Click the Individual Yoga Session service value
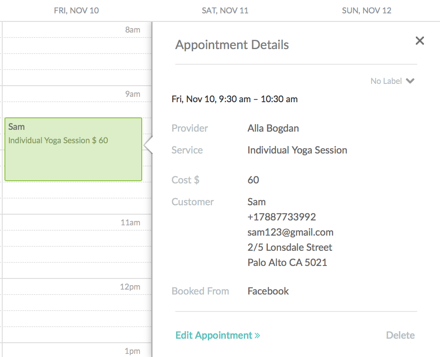440x357 pixels. tap(297, 150)
